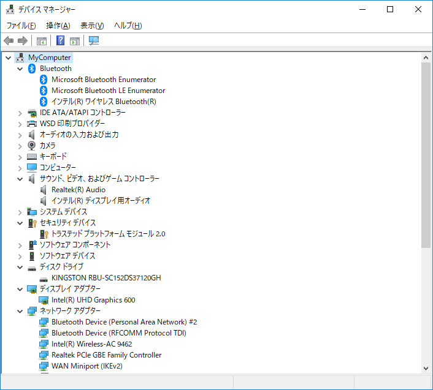Toggle the action pane toolbar icon

point(75,41)
